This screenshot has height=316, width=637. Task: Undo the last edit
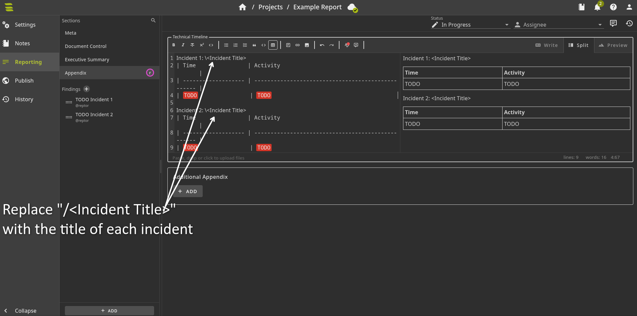tap(322, 45)
